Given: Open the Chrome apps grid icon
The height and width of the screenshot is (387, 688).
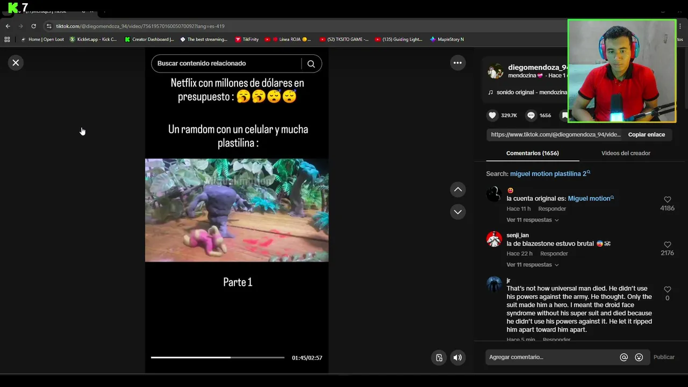Looking at the screenshot, I should pos(7,39).
